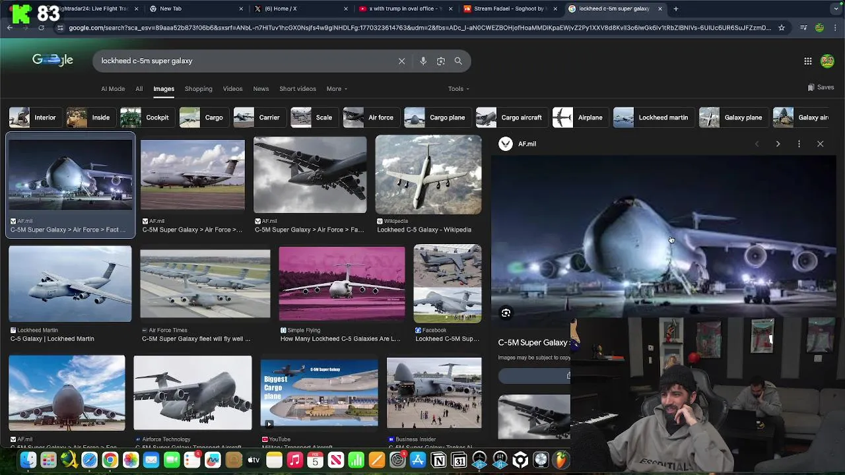Open Apple TV from the dock
Screen dimensions: 845x475
tap(253, 460)
